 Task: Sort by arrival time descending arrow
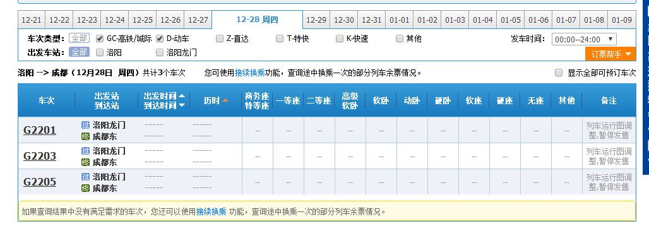[x=182, y=105]
